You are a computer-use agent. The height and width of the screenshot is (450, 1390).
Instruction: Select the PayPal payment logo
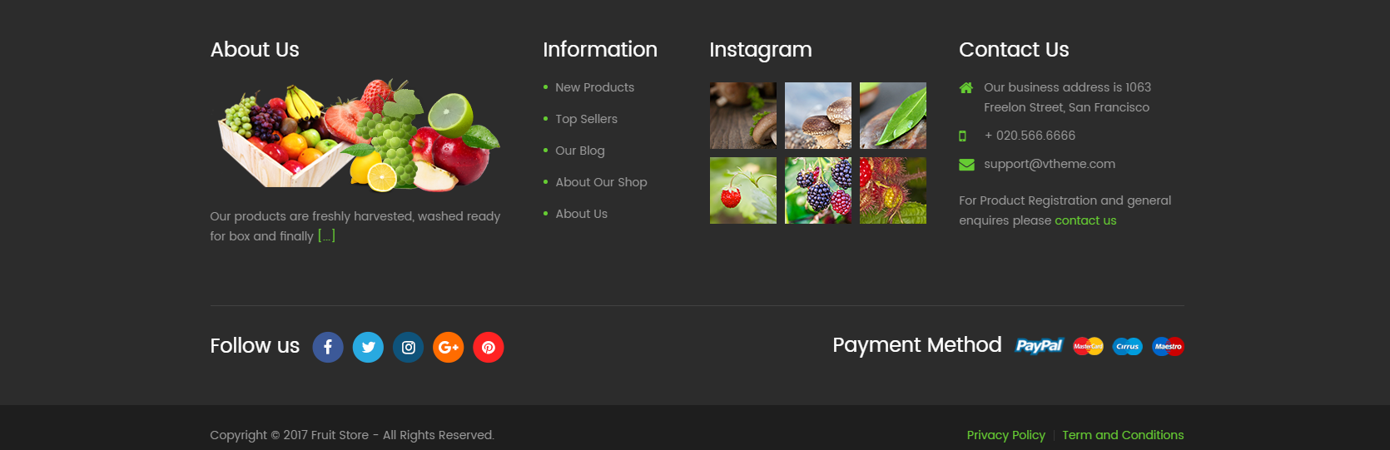(1039, 346)
